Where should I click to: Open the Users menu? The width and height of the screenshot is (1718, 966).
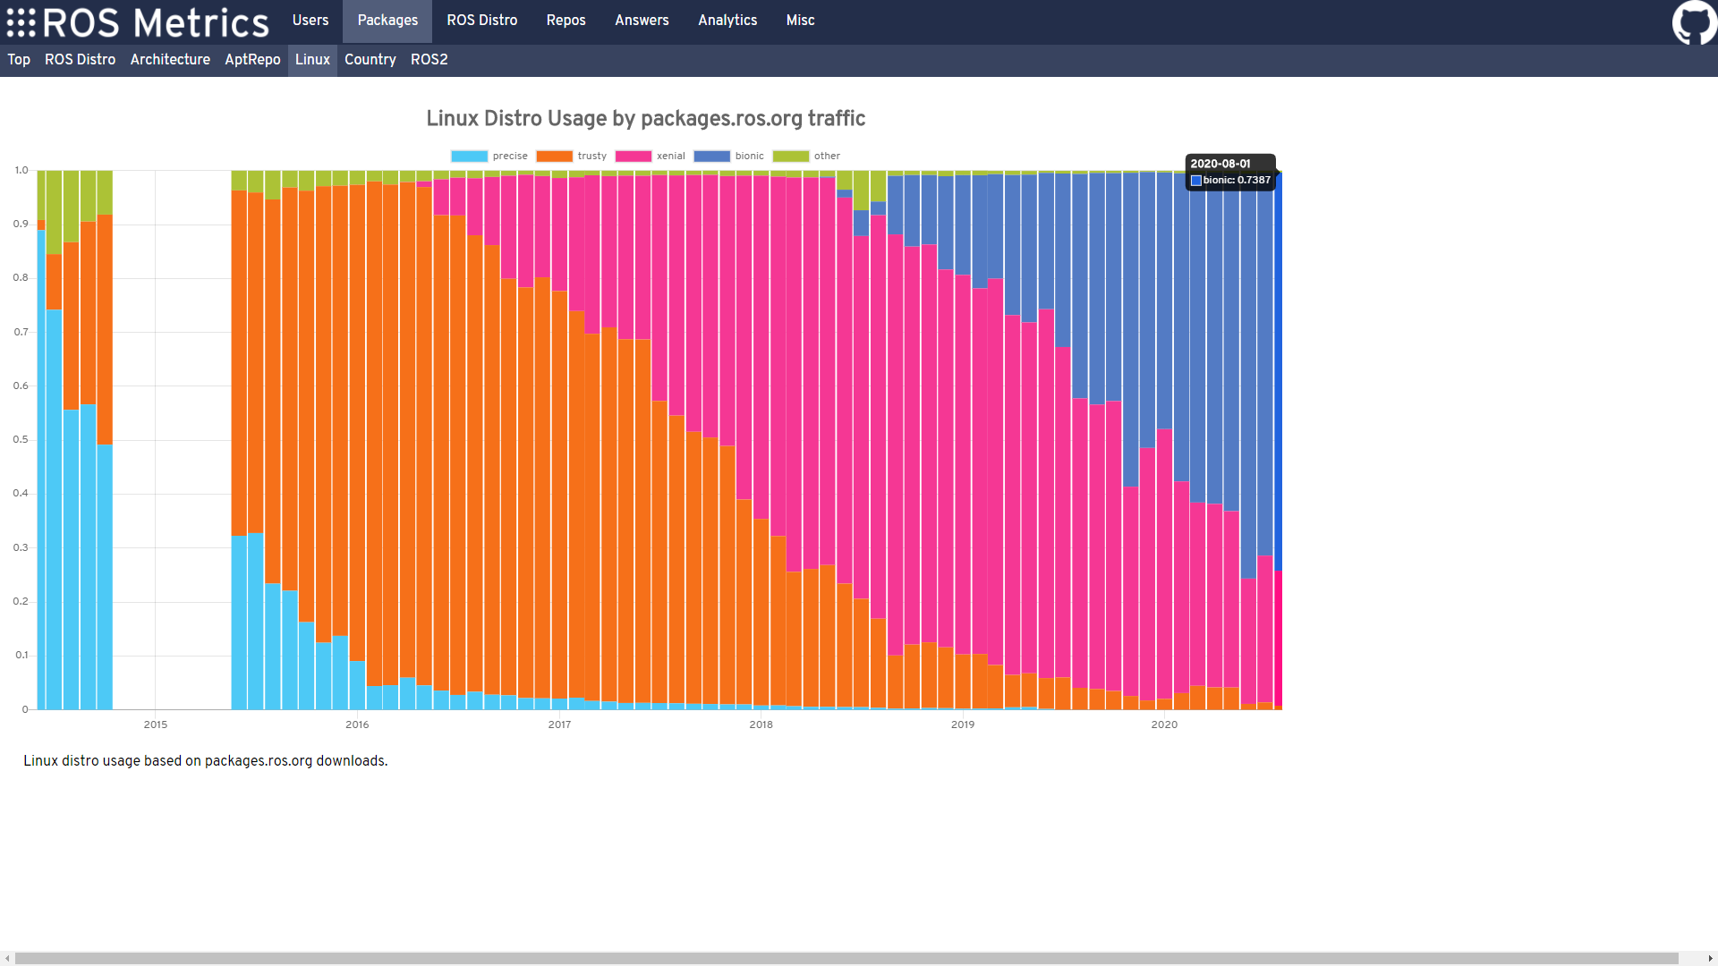pyautogui.click(x=310, y=21)
